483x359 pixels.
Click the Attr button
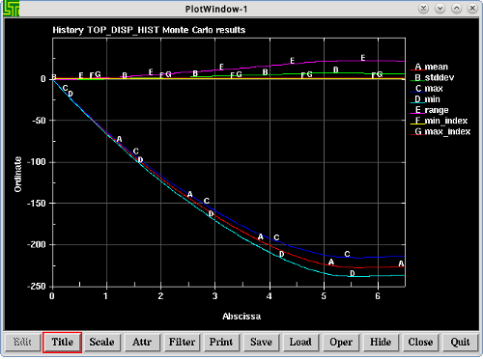pos(142,343)
